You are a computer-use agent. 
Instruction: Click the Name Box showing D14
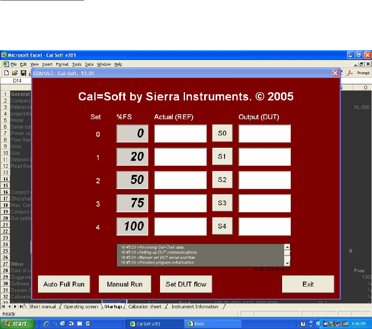[16, 81]
